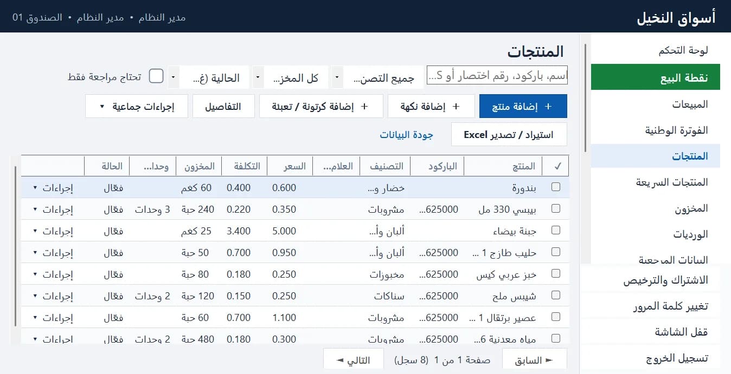This screenshot has width=731, height=374.
Task: Open the إجراءات جماعية bulk actions dropdown
Action: coord(137,106)
